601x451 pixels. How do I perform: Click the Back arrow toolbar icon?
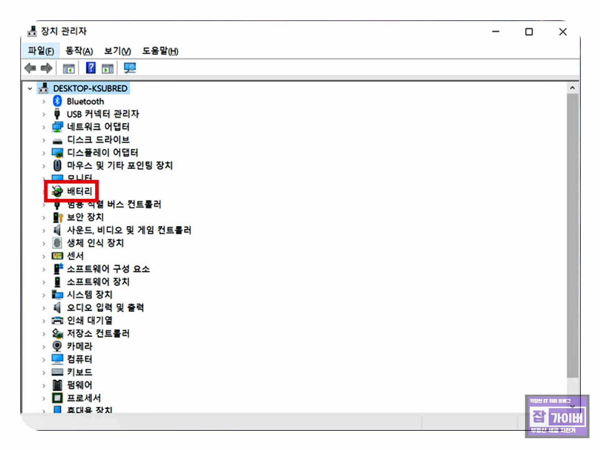30,68
